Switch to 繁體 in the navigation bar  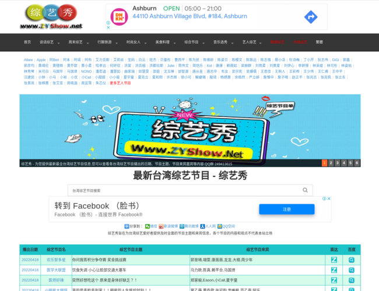[320, 42]
